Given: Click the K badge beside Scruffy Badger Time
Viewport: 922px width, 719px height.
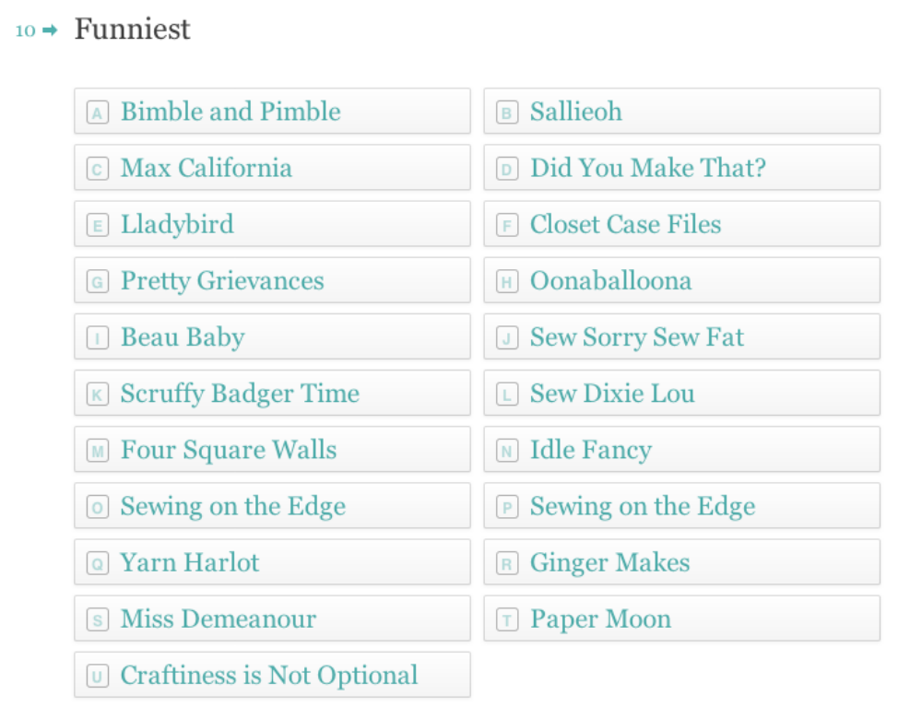Looking at the screenshot, I should [x=98, y=395].
